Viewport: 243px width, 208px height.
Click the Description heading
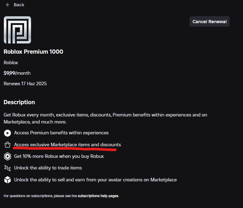pos(19,102)
